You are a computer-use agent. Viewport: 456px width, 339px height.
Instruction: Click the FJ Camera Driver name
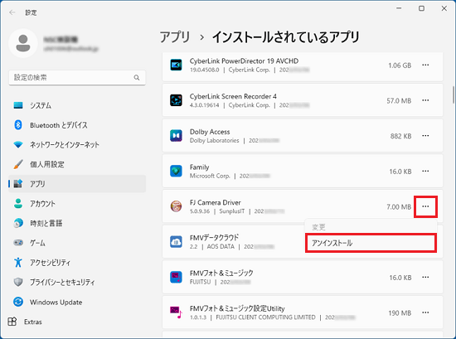pos(216,202)
